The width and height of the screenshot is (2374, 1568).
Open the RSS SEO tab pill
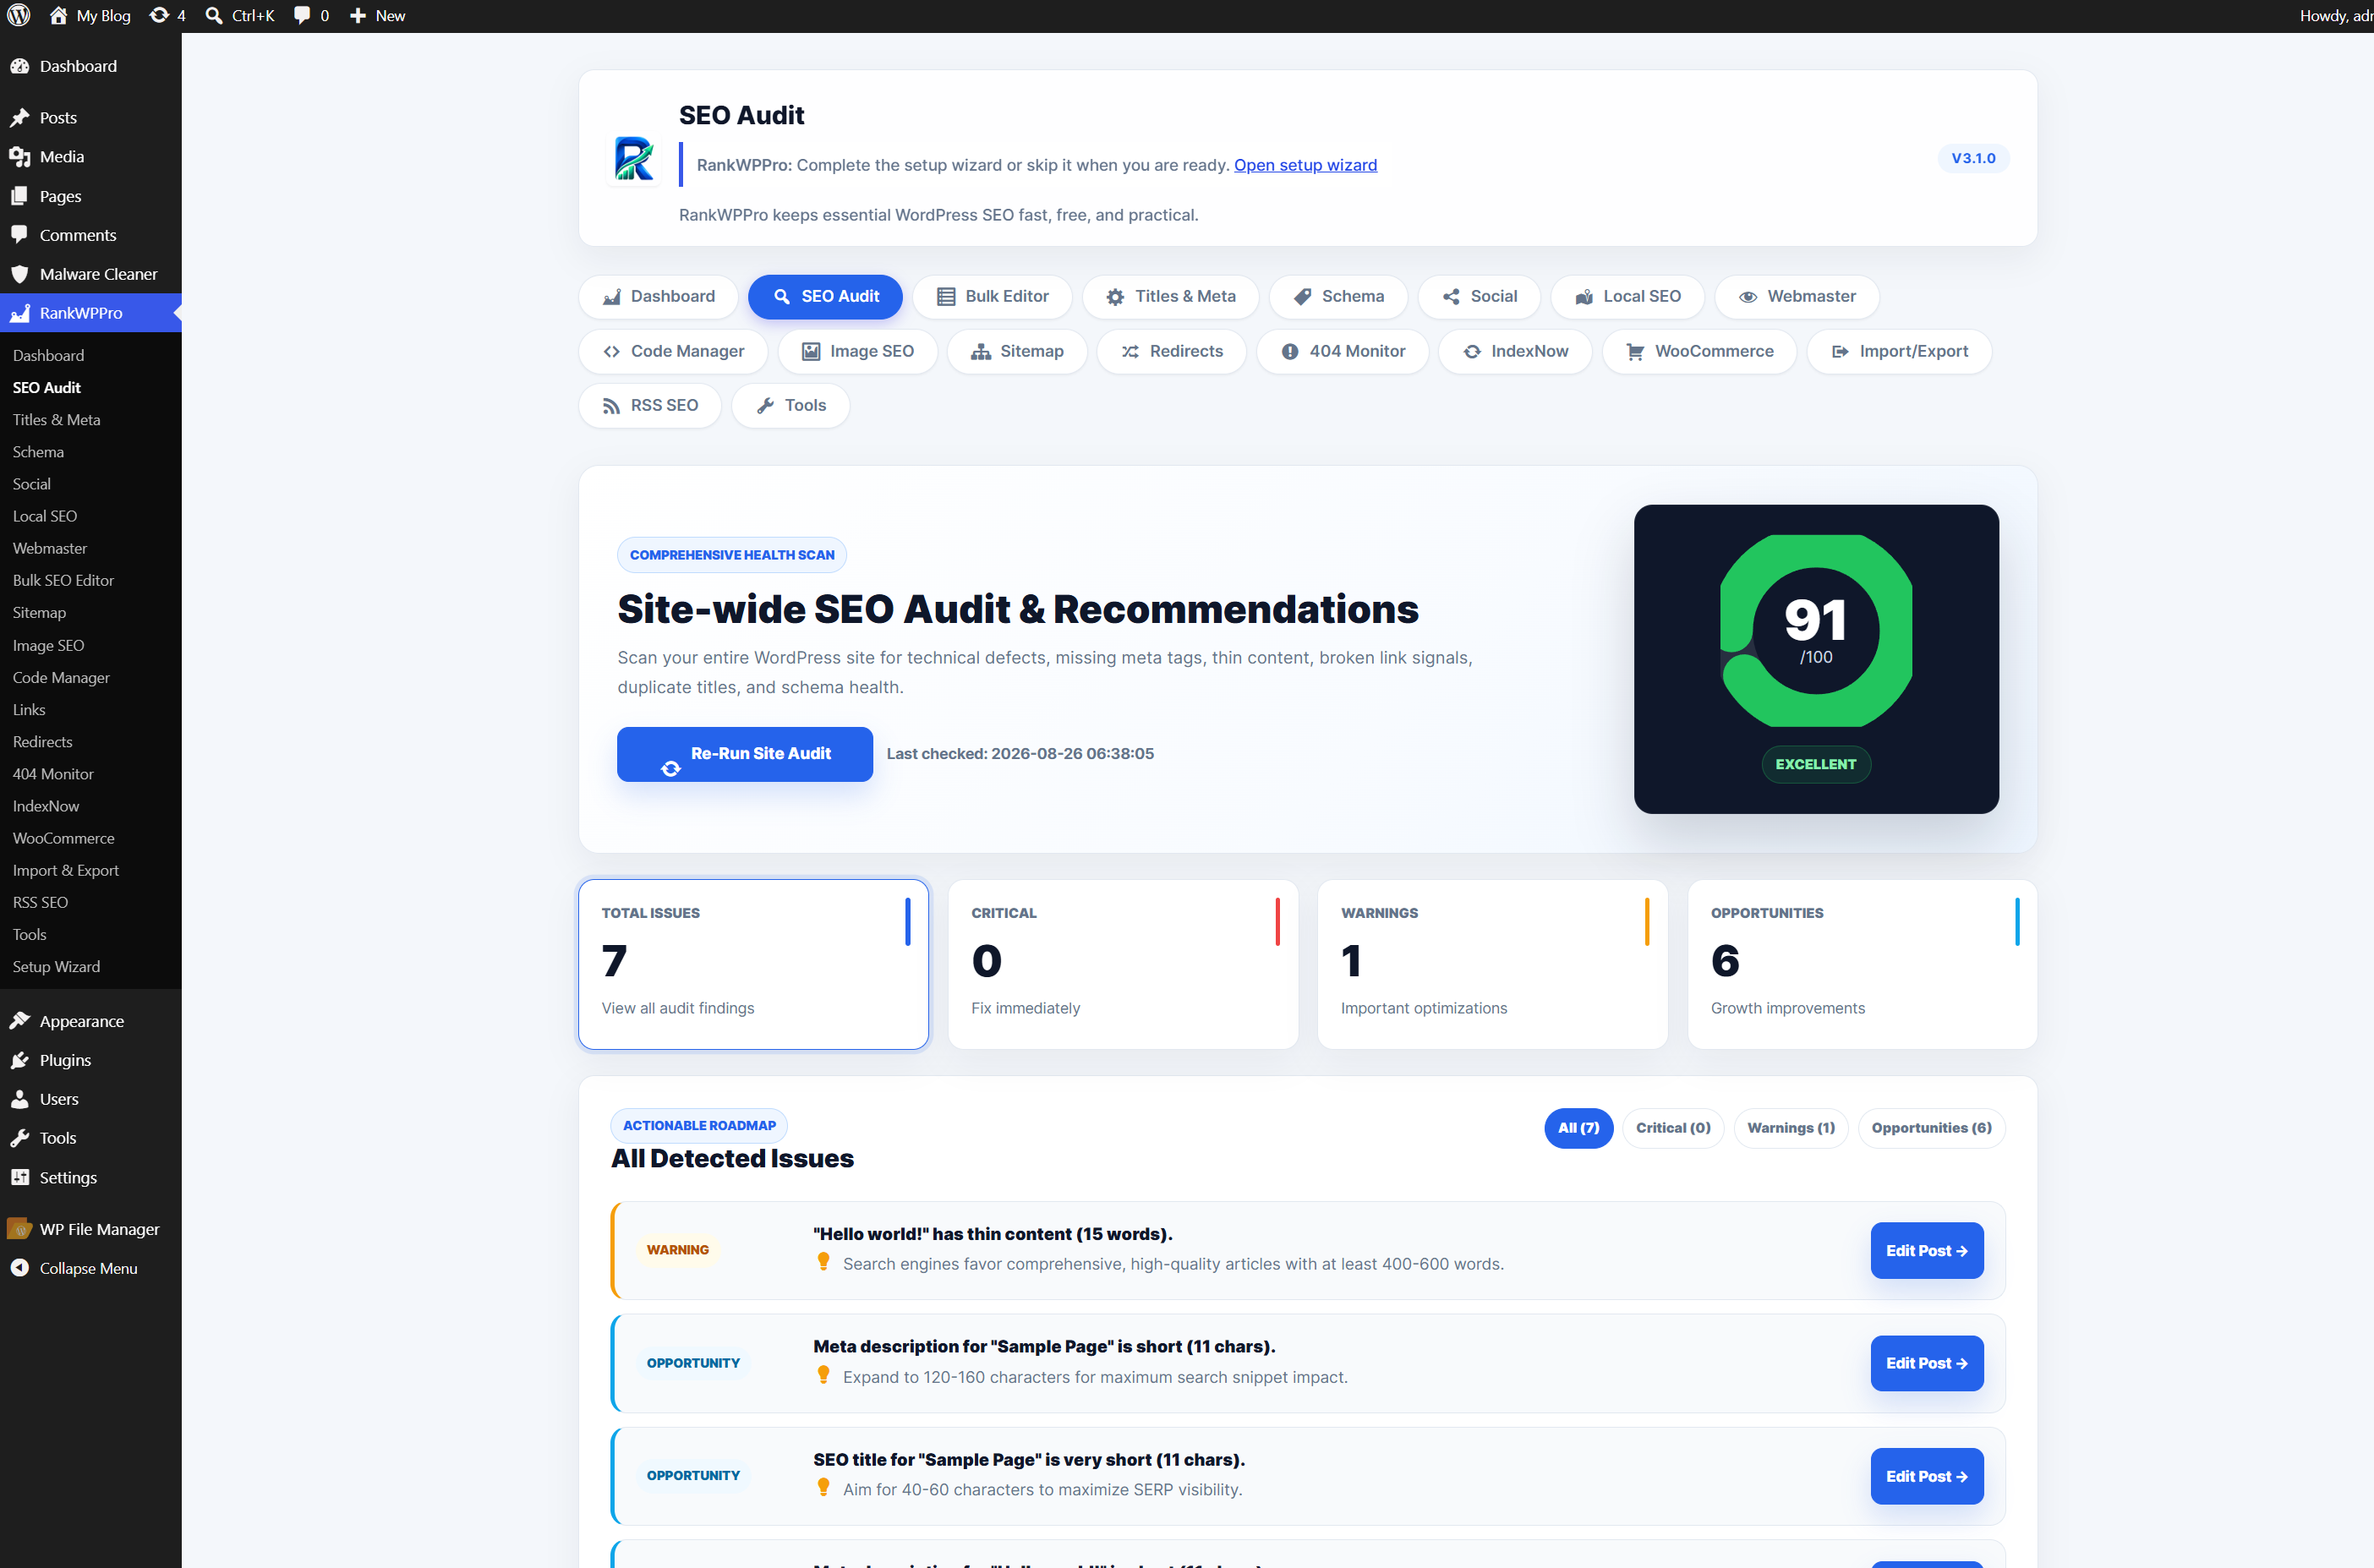650,406
